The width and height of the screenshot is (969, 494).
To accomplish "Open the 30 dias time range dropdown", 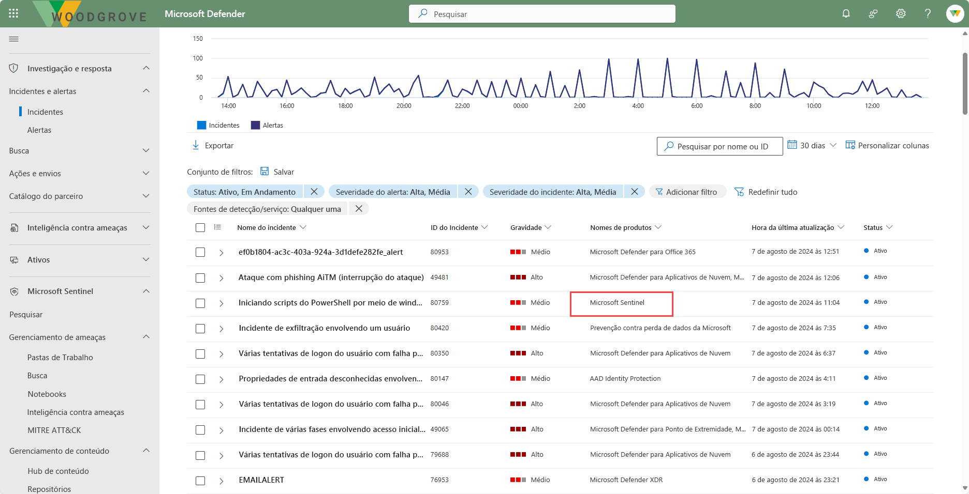I will click(812, 145).
